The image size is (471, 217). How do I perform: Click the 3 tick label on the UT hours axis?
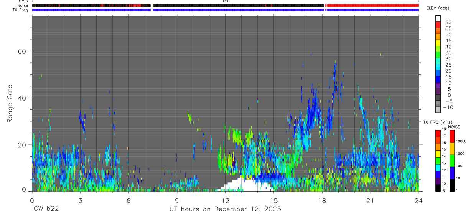coord(80,200)
